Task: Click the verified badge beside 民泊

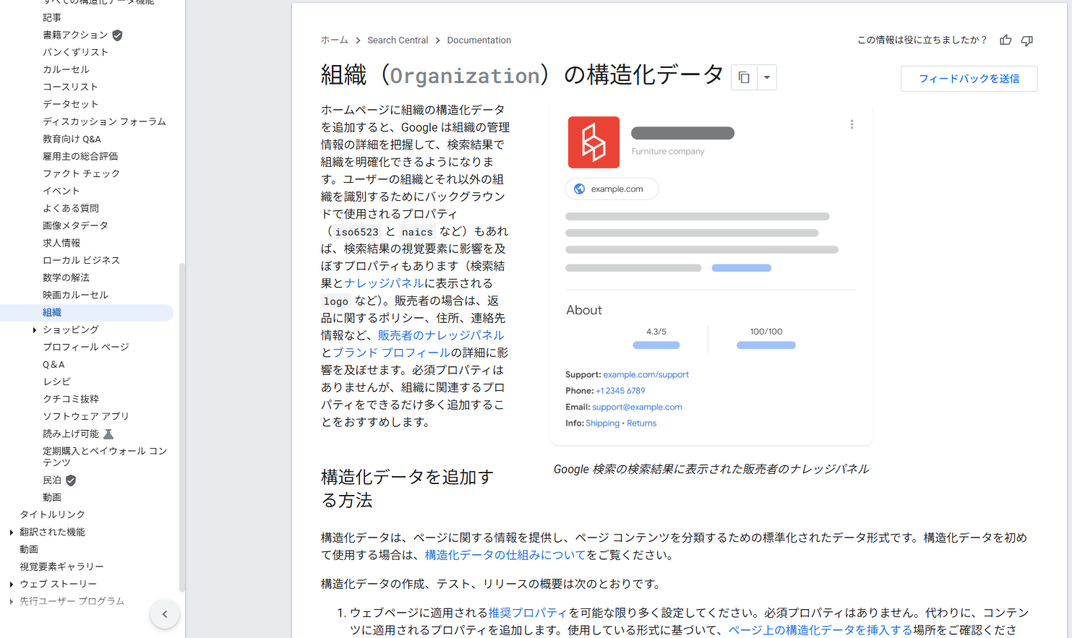Action: (71, 480)
